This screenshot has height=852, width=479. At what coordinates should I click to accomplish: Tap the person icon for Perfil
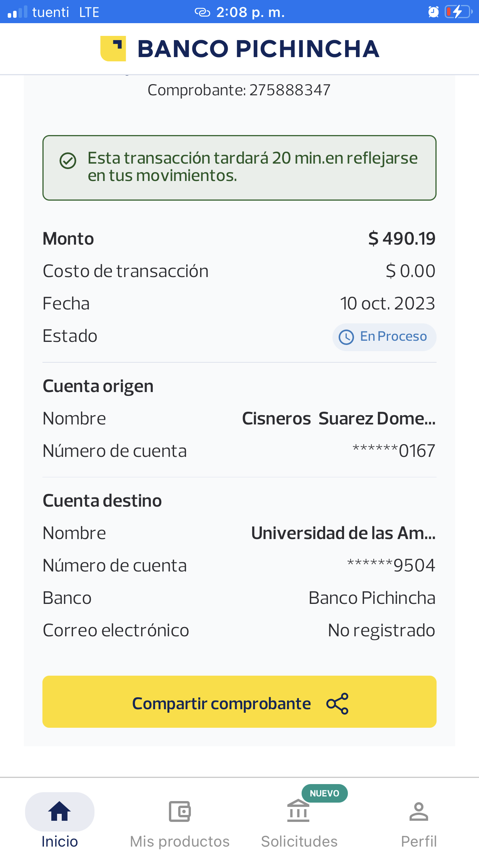pyautogui.click(x=418, y=811)
